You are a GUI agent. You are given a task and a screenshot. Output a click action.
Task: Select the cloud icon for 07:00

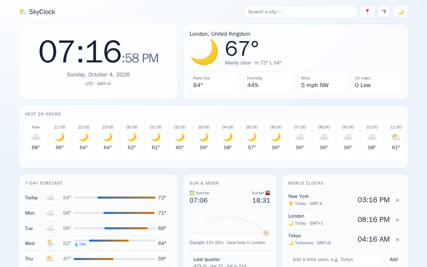pyautogui.click(x=300, y=137)
